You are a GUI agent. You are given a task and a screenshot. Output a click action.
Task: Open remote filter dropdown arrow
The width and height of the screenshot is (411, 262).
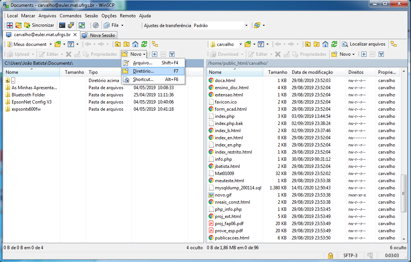[267, 44]
